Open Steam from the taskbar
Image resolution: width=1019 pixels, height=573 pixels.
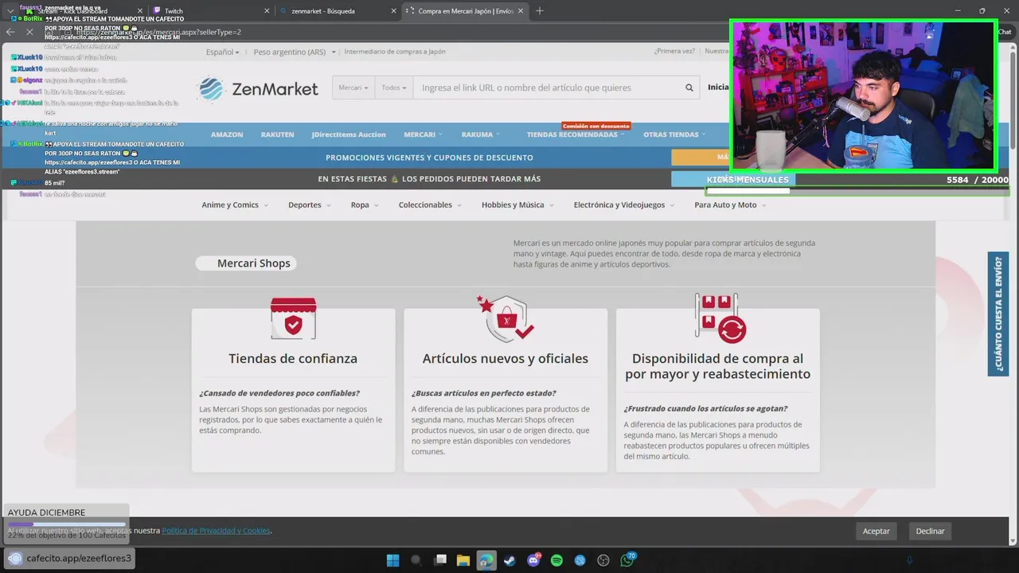[509, 560]
